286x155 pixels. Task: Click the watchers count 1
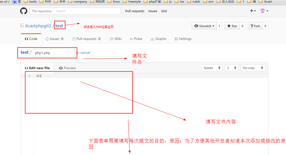click(x=219, y=26)
